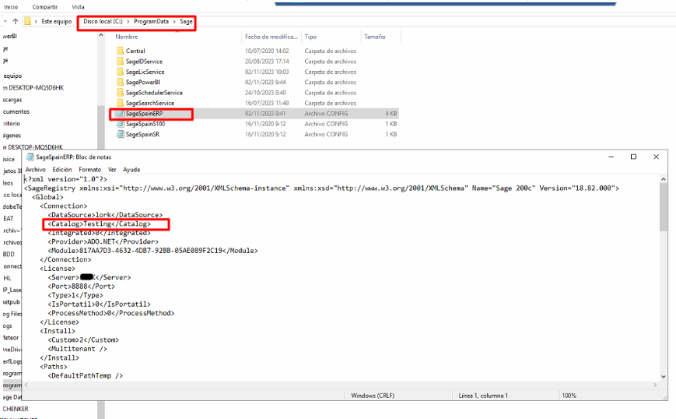Click the 4 KB size cell
This screenshot has width=676, height=419.
(391, 114)
